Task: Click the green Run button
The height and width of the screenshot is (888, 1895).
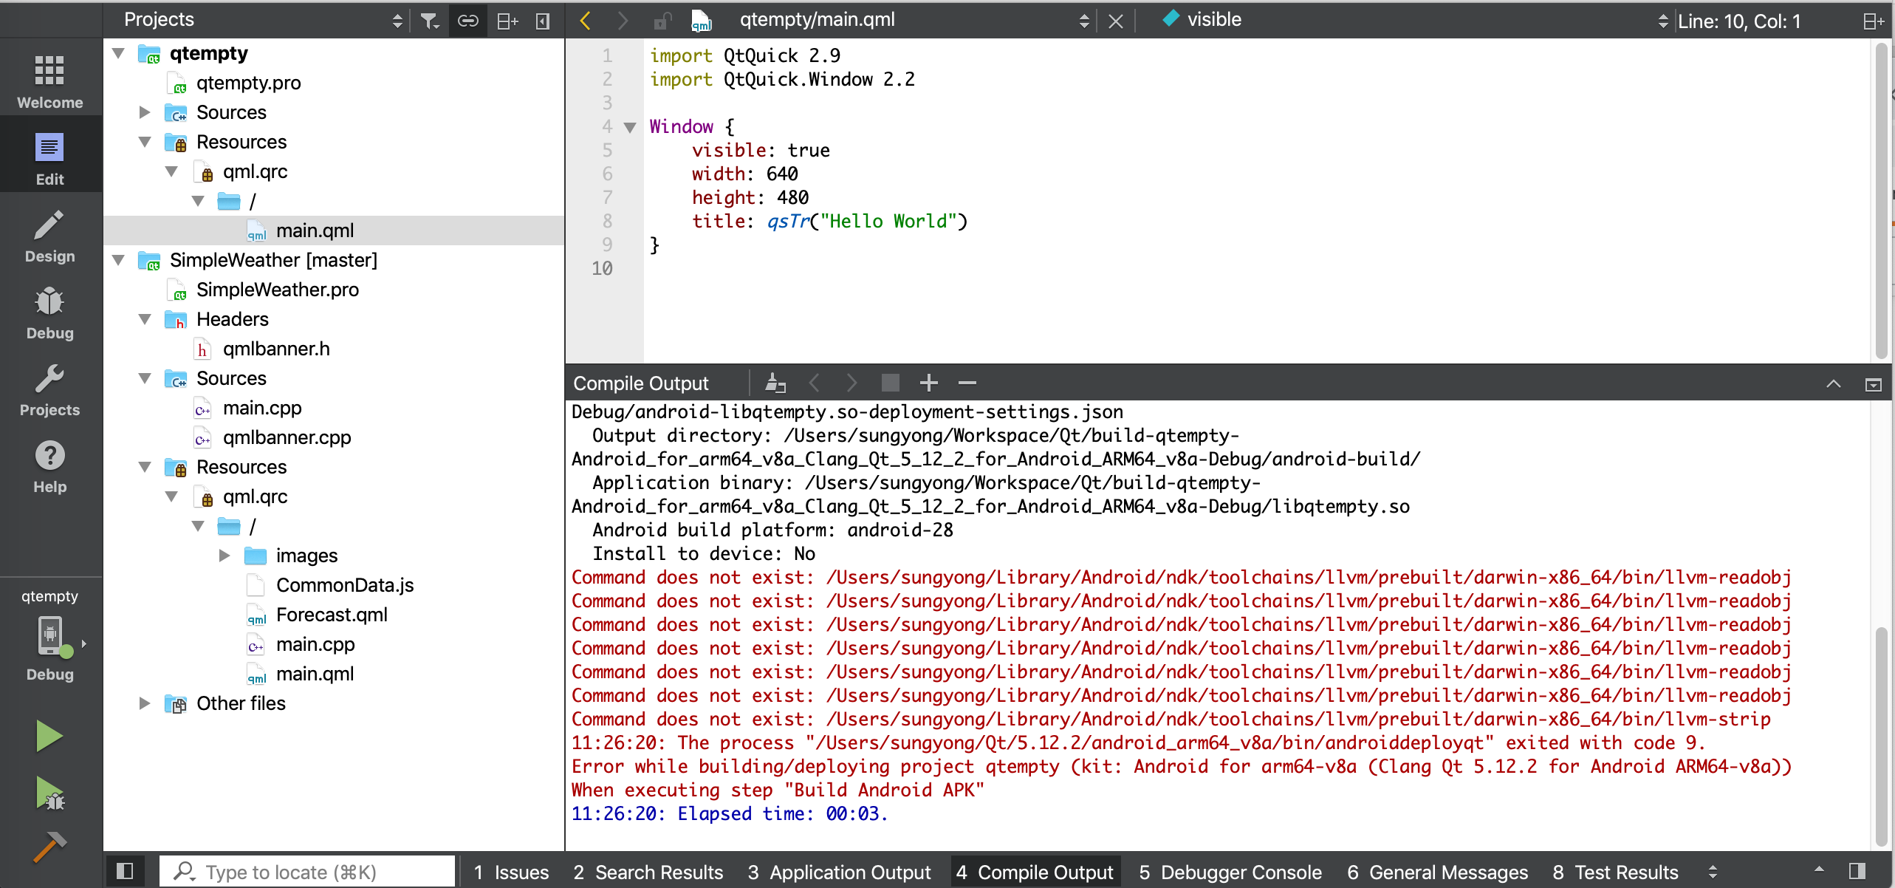Action: (49, 737)
